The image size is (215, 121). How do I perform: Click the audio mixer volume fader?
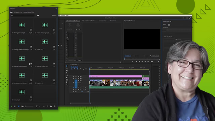click(68, 39)
